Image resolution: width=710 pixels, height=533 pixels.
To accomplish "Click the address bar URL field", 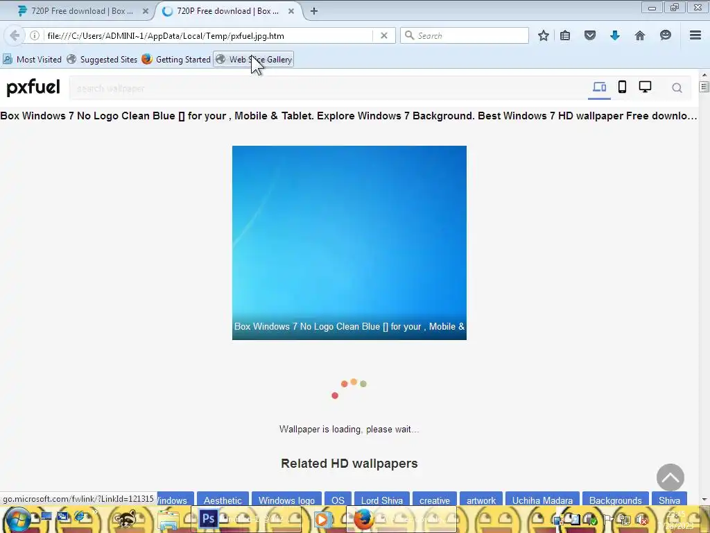I will point(208,35).
